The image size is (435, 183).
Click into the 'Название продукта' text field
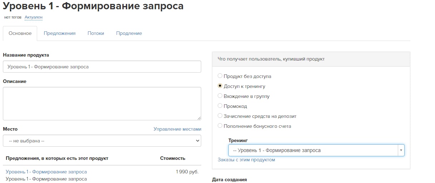pos(102,67)
